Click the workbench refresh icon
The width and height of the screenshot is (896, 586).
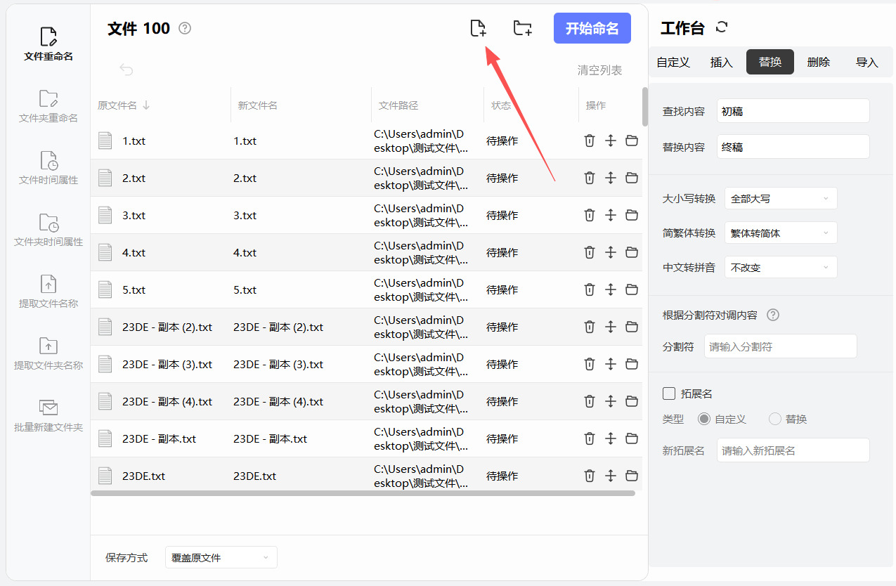point(722,27)
